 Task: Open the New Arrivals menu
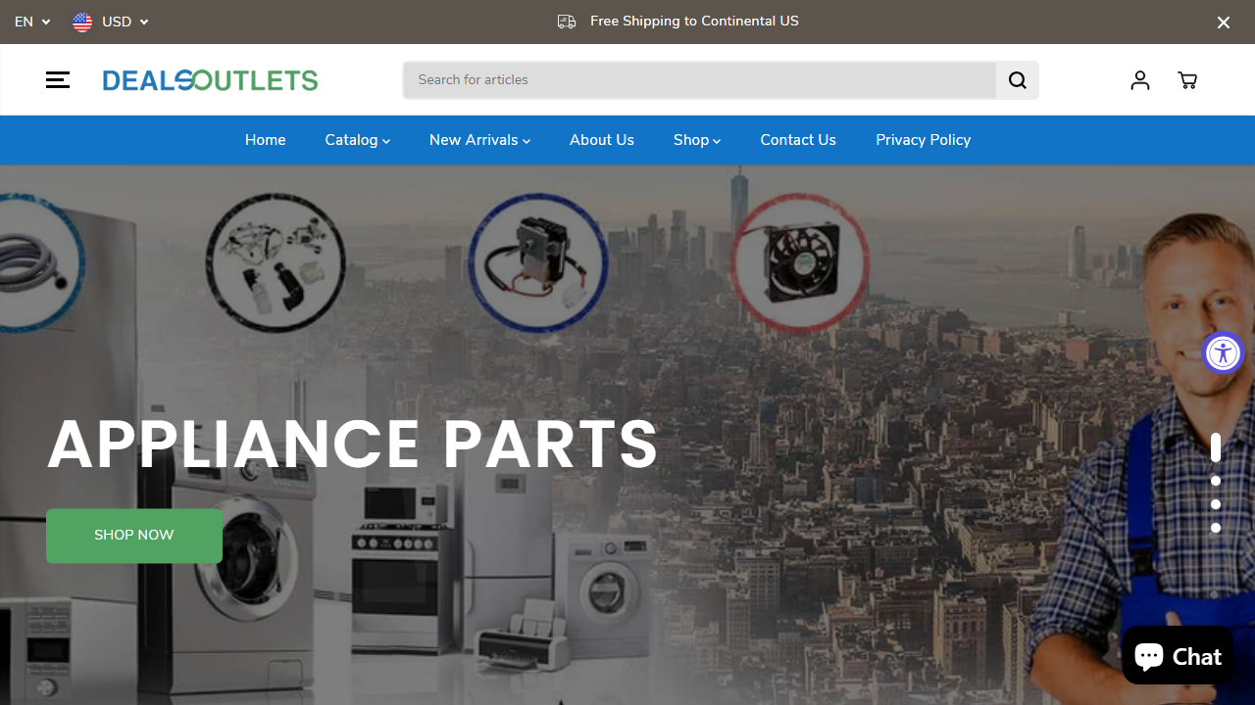[478, 140]
